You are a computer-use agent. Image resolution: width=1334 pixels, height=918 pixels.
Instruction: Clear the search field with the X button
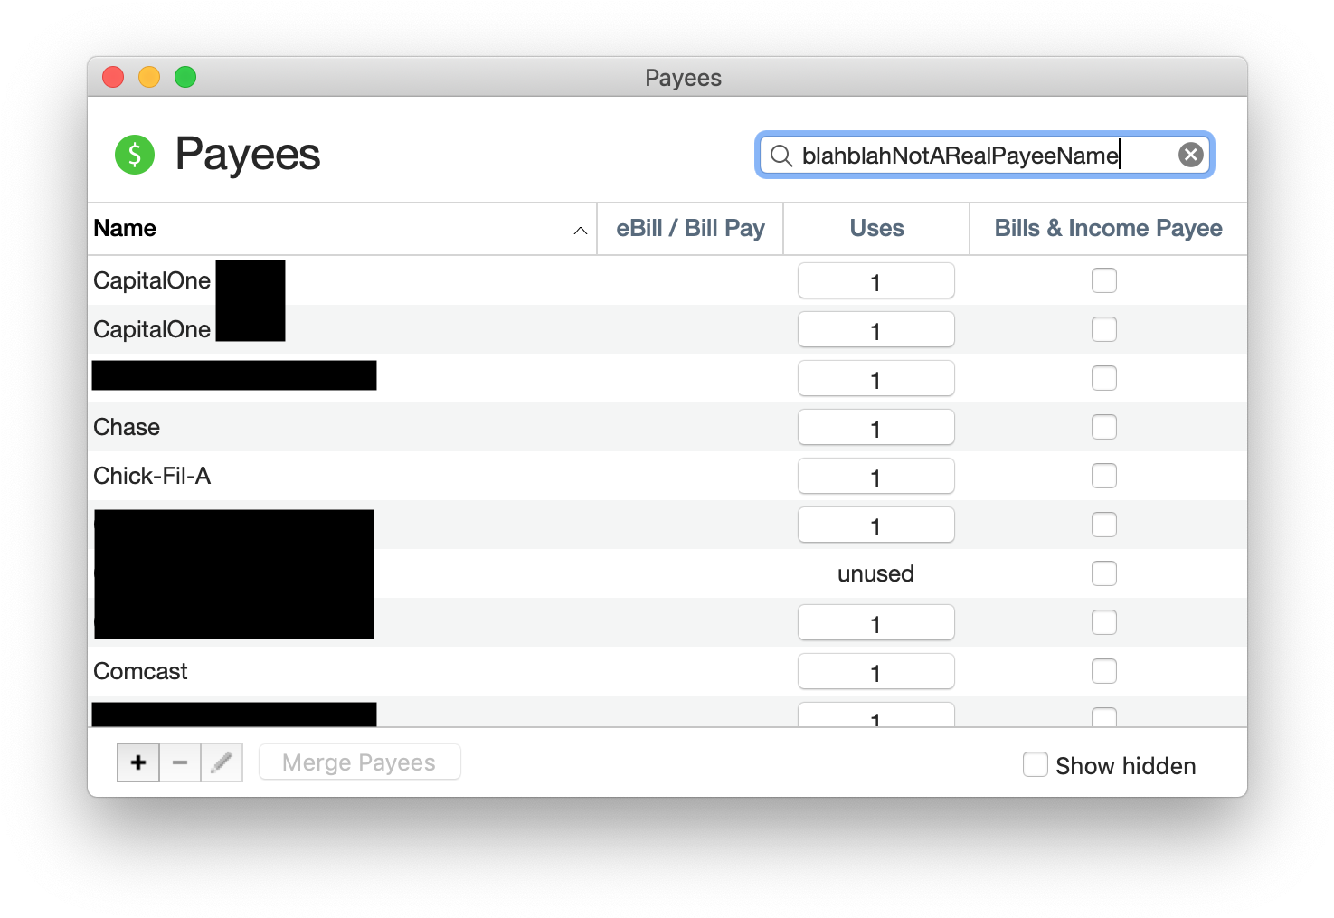[1191, 155]
